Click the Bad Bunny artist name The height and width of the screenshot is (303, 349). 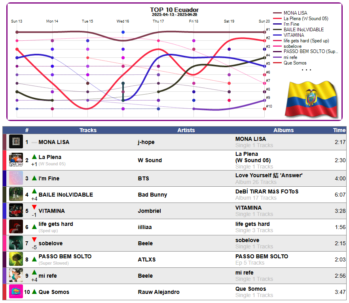152,195
